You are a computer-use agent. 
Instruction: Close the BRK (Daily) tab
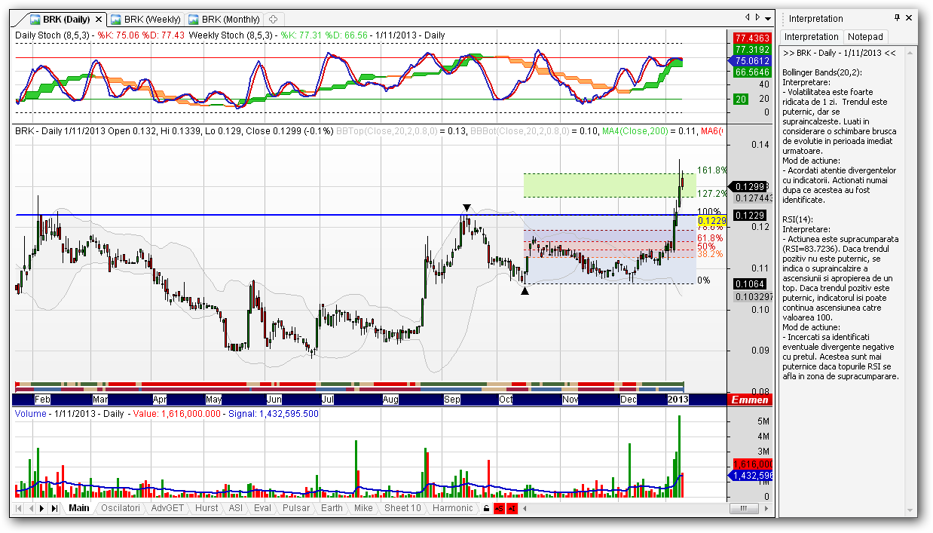pyautogui.click(x=99, y=19)
